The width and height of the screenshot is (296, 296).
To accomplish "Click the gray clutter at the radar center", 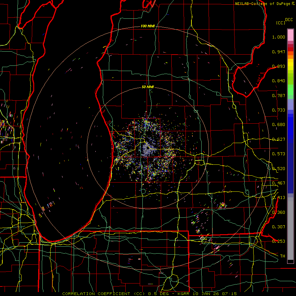I will [148, 149].
